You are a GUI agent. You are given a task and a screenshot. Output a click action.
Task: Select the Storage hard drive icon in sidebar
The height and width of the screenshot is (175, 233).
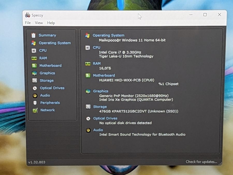click(x=35, y=80)
